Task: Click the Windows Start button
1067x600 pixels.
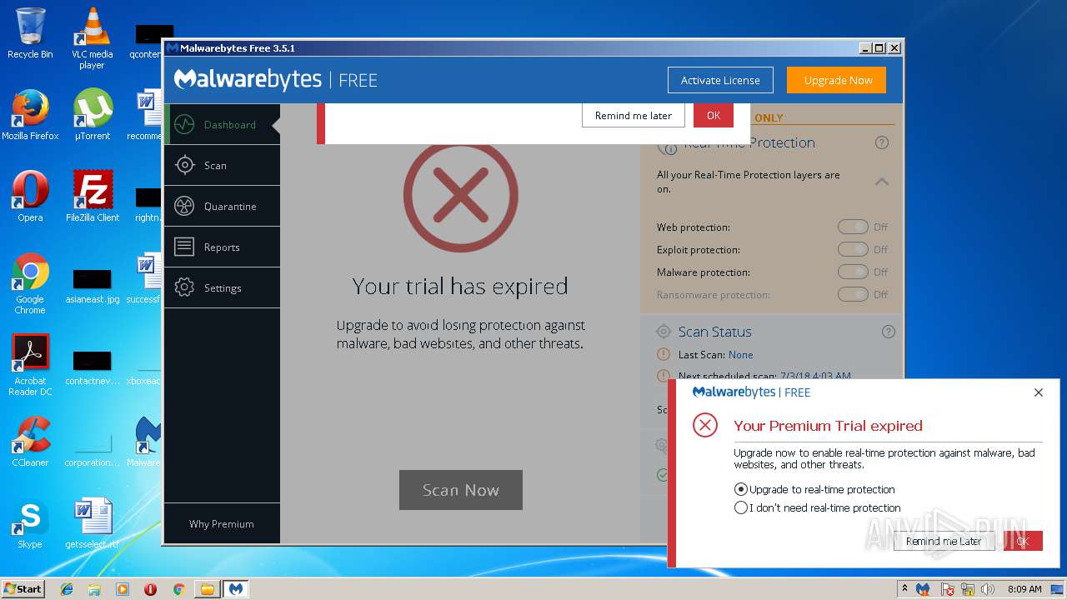Action: coord(23,588)
